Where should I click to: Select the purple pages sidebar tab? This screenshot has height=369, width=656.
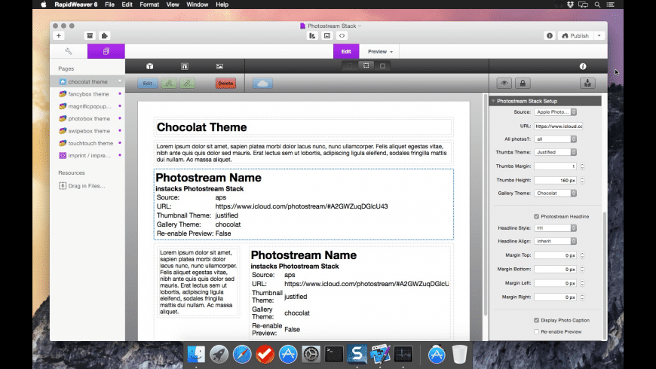pos(106,51)
